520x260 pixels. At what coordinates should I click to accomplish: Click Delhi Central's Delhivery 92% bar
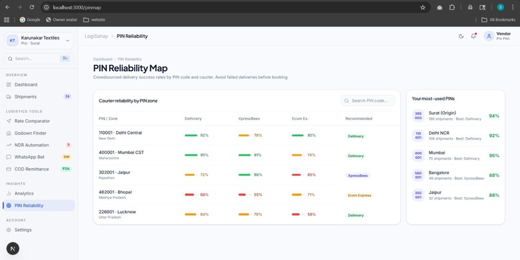(192, 135)
